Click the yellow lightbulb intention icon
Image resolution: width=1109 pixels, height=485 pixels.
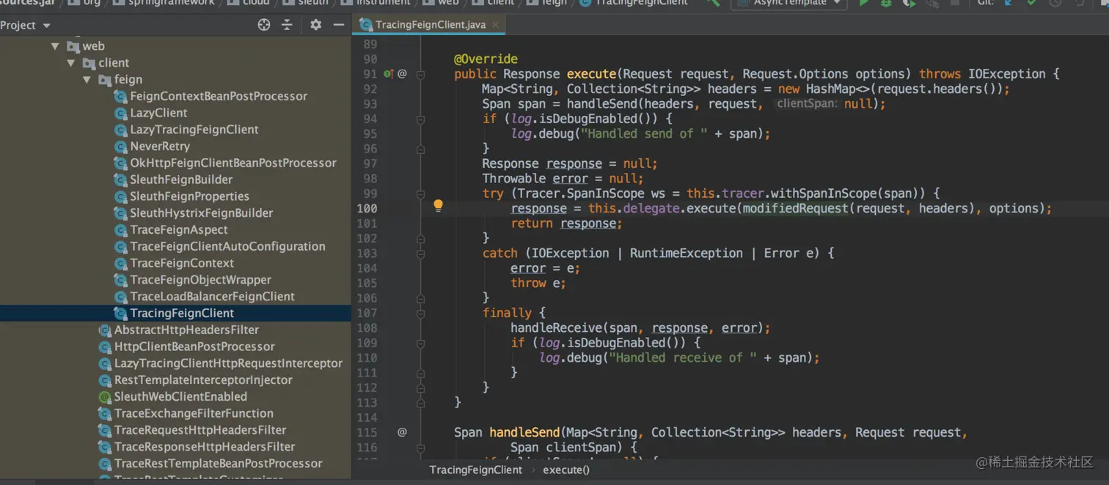pyautogui.click(x=438, y=206)
